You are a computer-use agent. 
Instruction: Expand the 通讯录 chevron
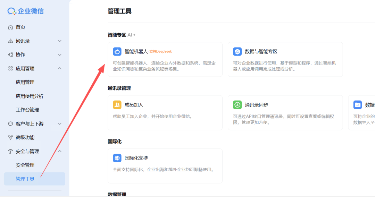(x=60, y=41)
